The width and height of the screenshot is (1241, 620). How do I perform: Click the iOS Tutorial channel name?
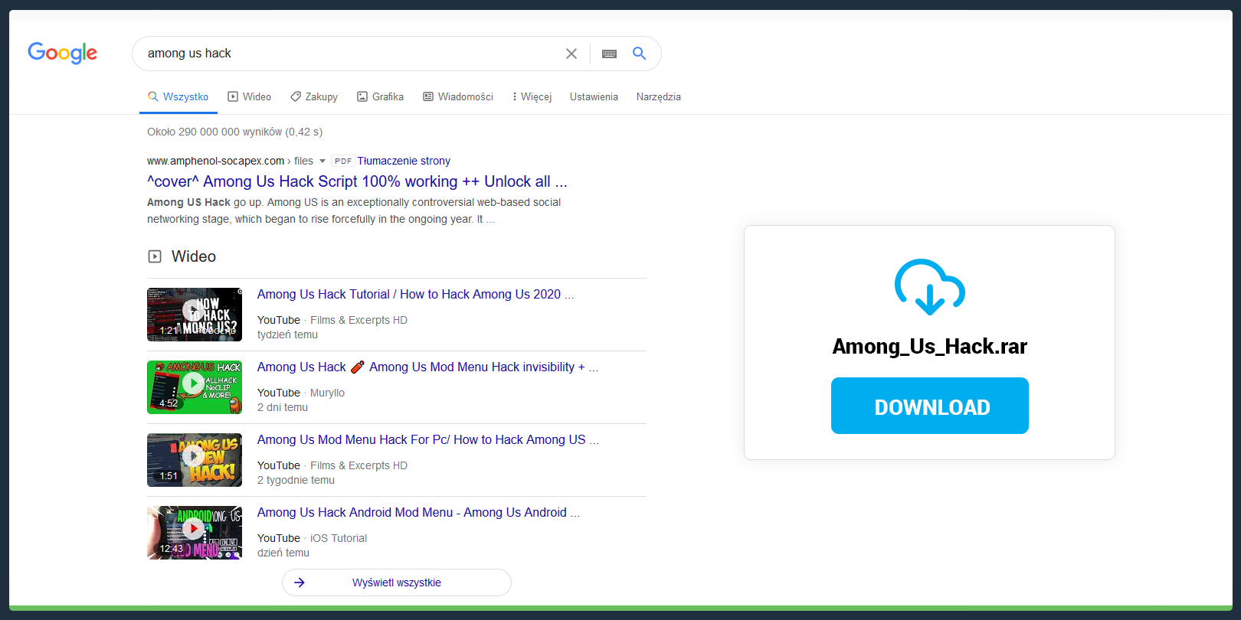pyautogui.click(x=339, y=538)
